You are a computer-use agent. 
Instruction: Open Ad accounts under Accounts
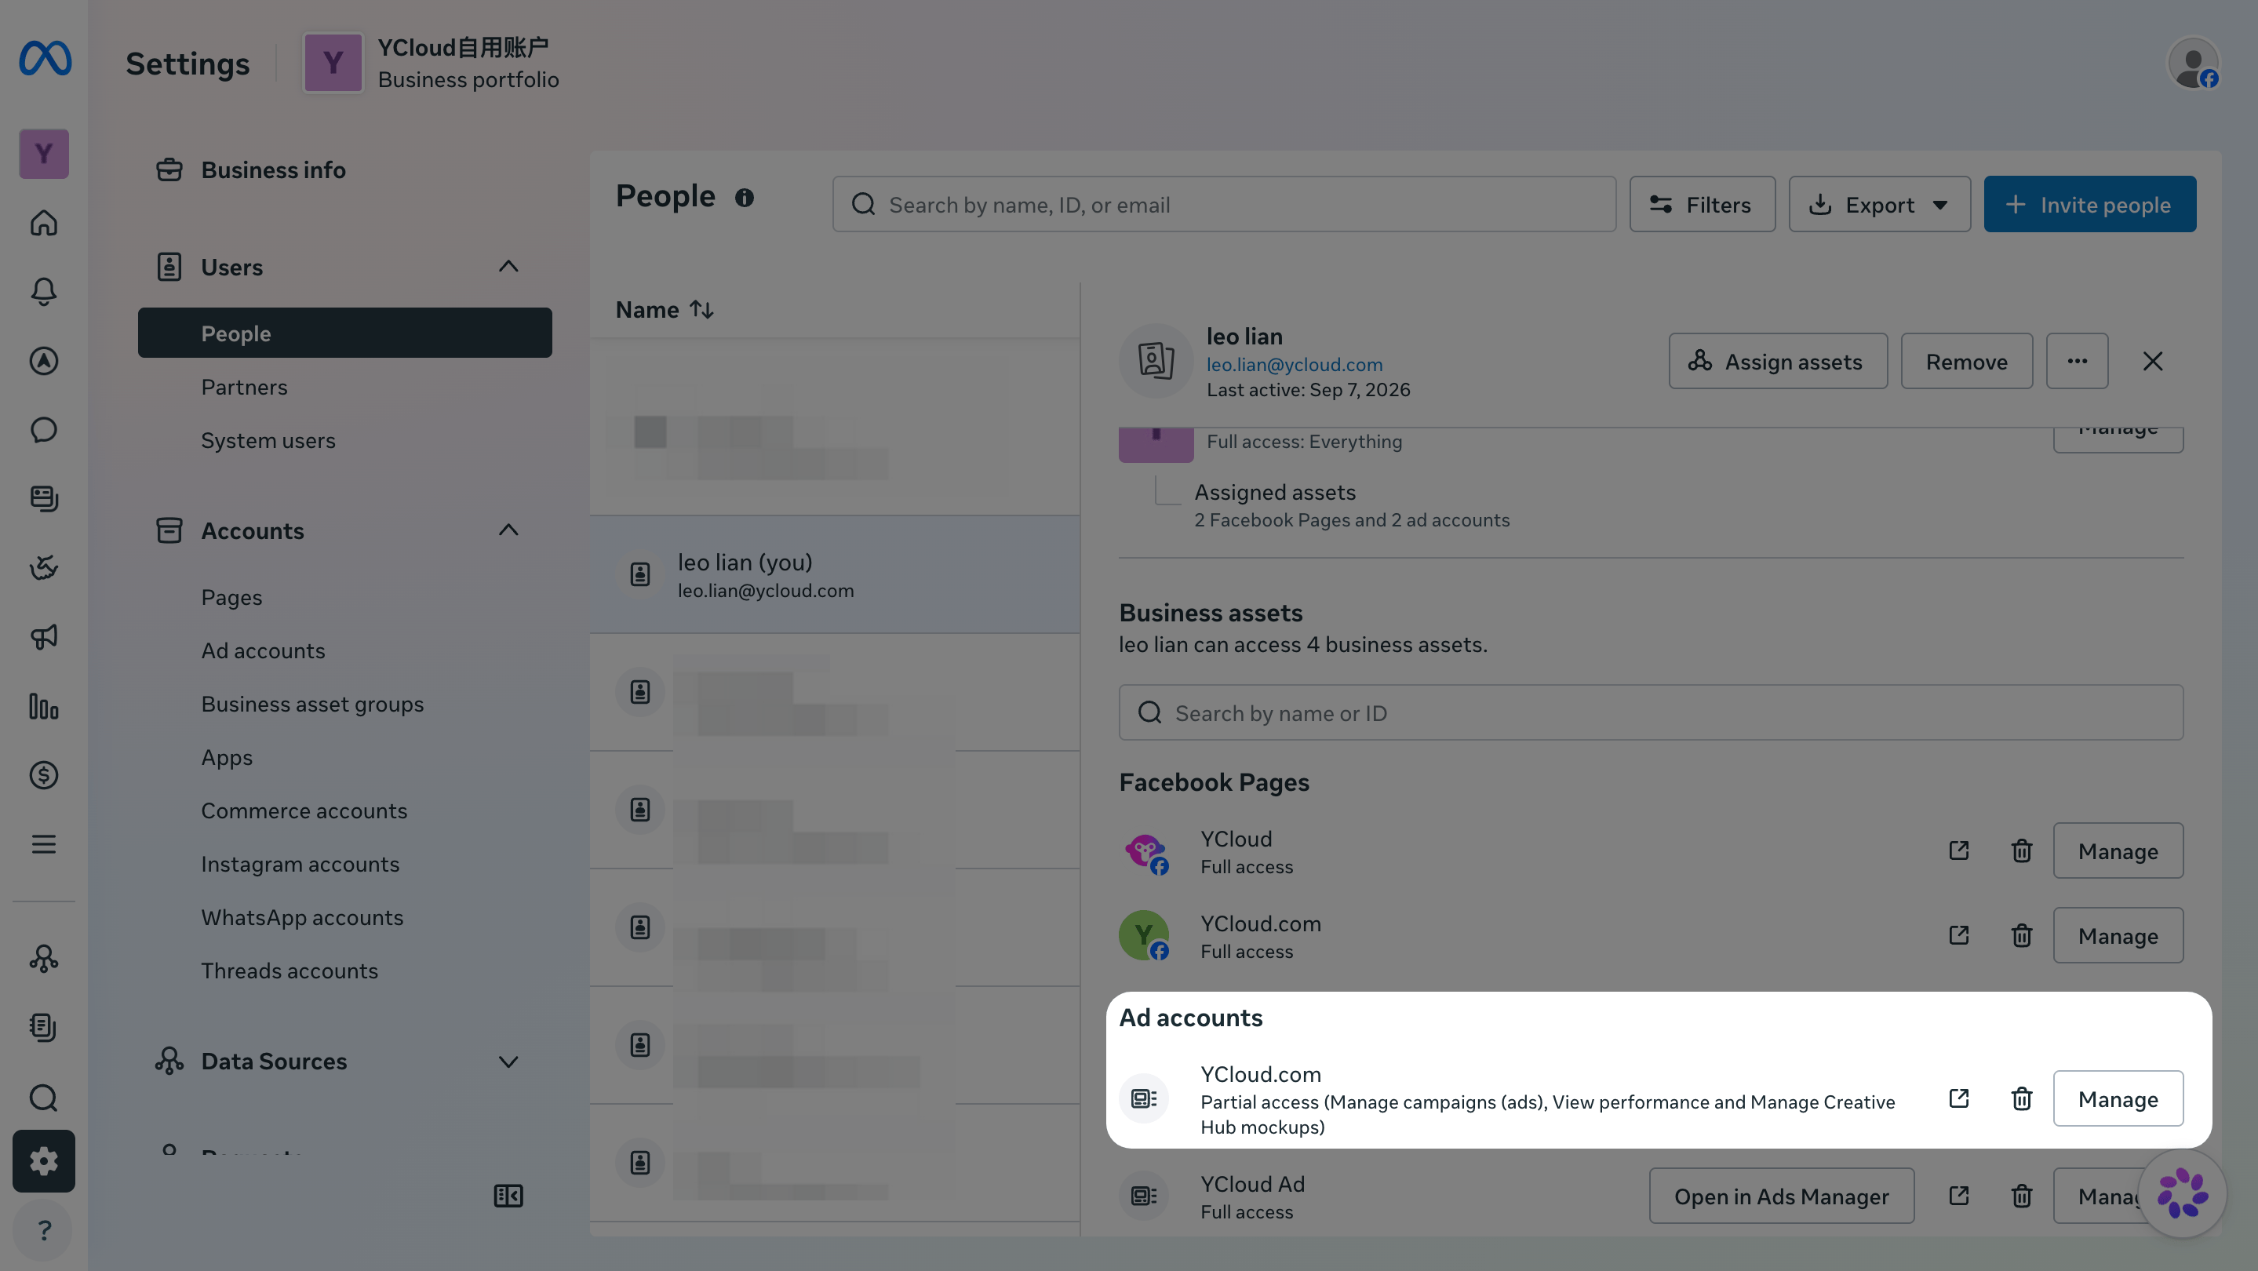pos(263,650)
